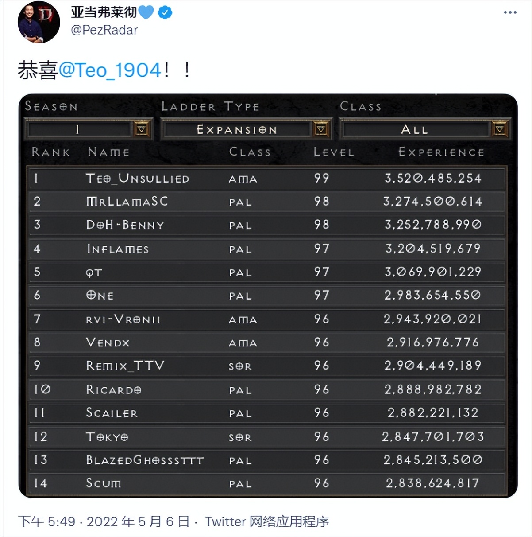
Task: Select the Level column header
Action: click(334, 152)
